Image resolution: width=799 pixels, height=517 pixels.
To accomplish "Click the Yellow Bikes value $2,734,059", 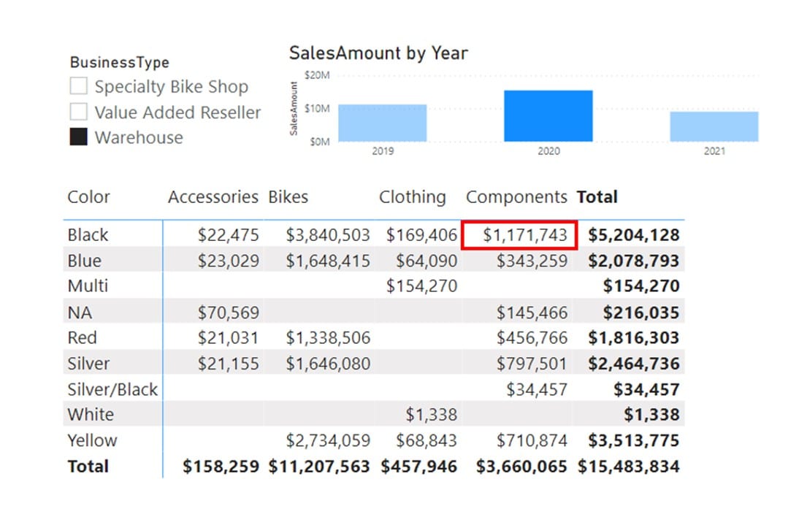I will click(x=328, y=440).
